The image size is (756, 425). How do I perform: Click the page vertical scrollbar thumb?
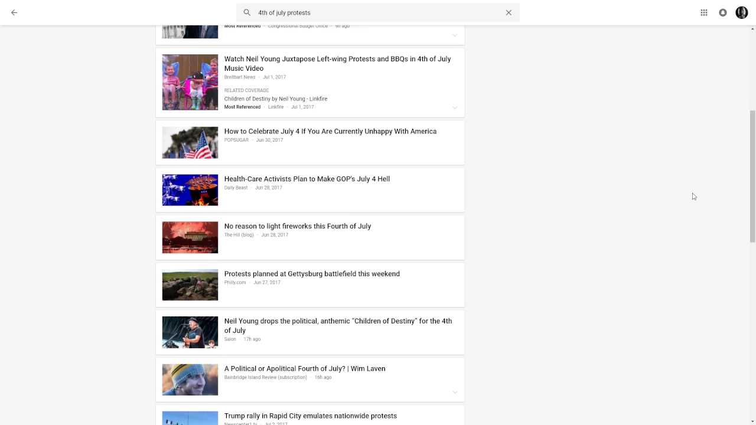(x=752, y=176)
